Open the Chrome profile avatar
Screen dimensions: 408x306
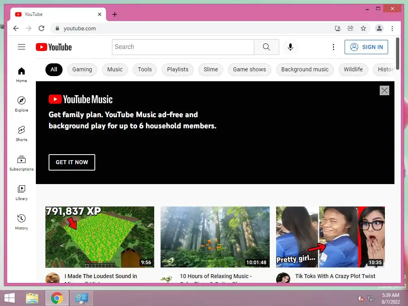tap(379, 28)
